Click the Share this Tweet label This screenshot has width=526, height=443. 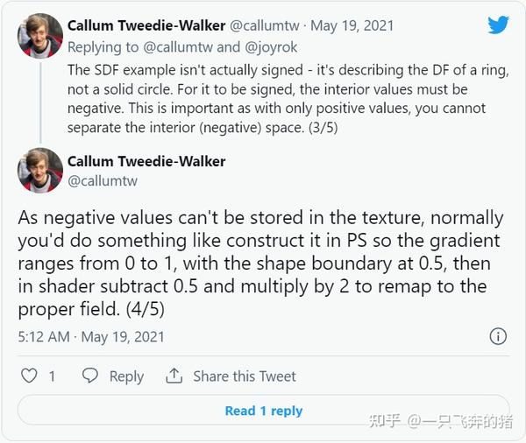[x=245, y=376]
